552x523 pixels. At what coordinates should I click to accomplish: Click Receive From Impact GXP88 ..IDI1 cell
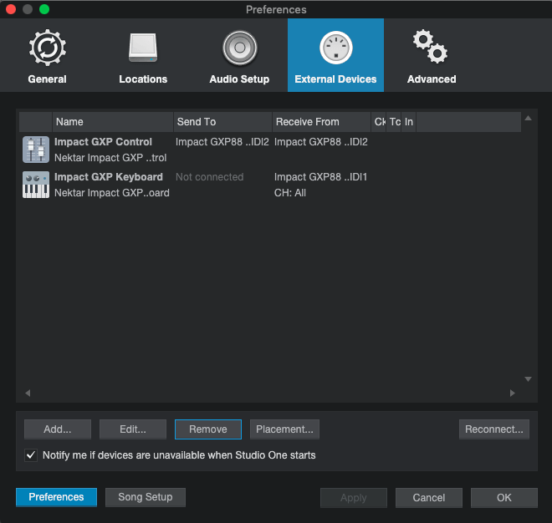coord(320,177)
